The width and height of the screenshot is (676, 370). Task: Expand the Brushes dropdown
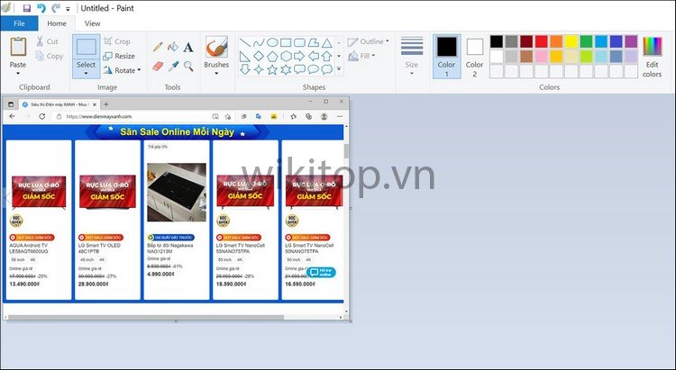(216, 74)
